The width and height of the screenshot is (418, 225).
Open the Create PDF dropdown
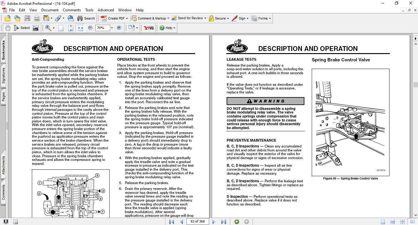(127, 18)
